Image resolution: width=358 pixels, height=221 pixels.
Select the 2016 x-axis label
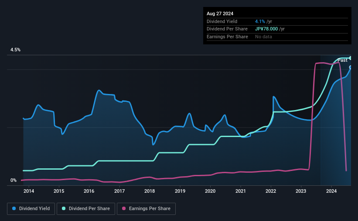click(x=89, y=191)
